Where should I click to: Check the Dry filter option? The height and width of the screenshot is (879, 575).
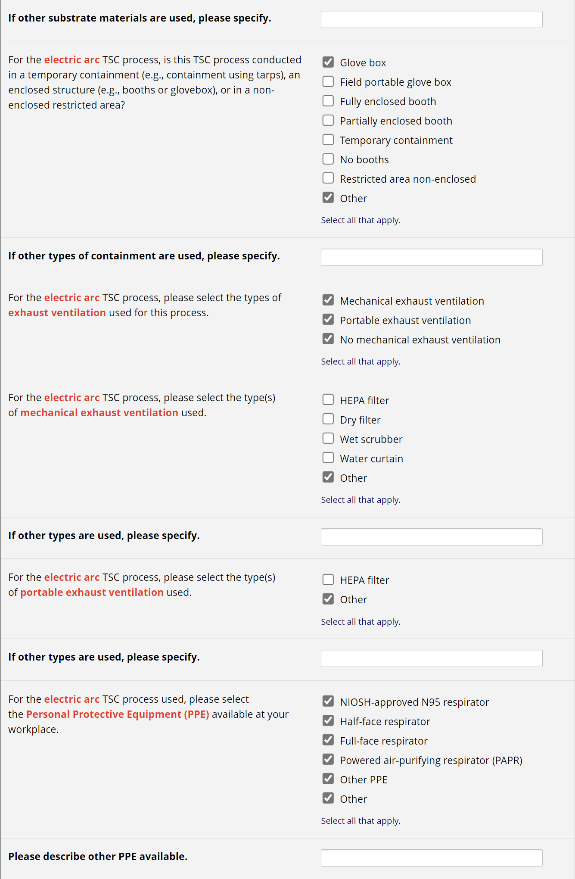(328, 419)
